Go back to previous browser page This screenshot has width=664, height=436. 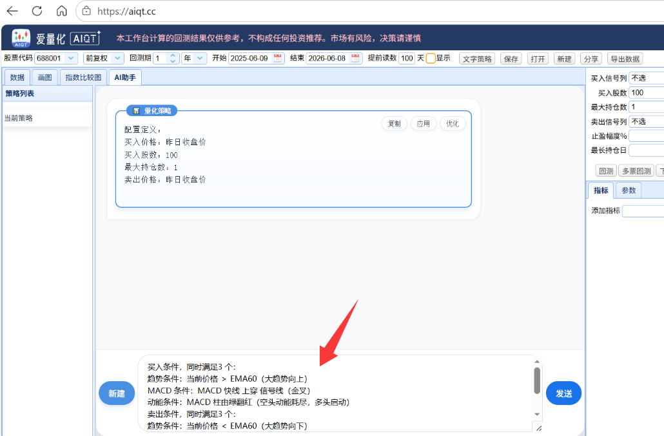pos(12,11)
